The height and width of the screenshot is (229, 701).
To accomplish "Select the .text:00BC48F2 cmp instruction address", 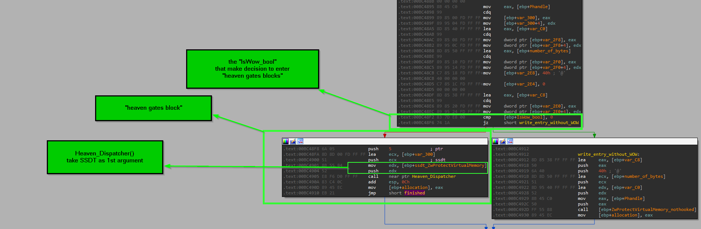I will pos(416,117).
